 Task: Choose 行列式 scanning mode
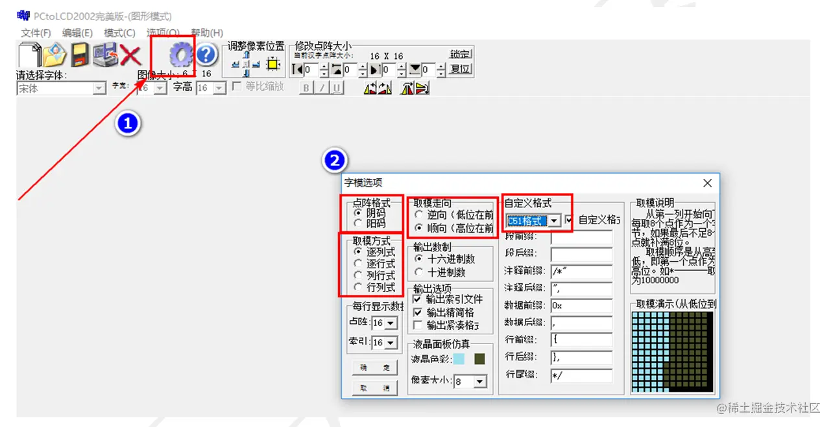(x=358, y=287)
